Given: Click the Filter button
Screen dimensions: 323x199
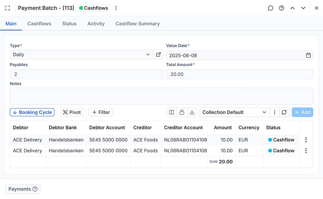Looking at the screenshot, I should 101,112.
